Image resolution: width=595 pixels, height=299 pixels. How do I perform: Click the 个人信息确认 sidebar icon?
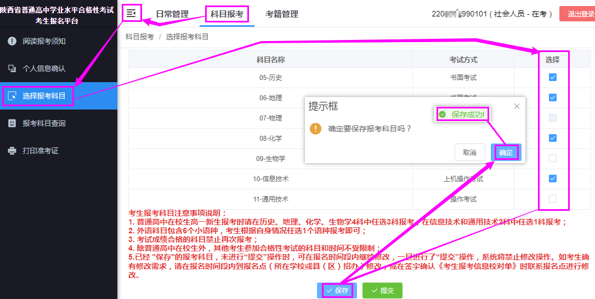12,68
